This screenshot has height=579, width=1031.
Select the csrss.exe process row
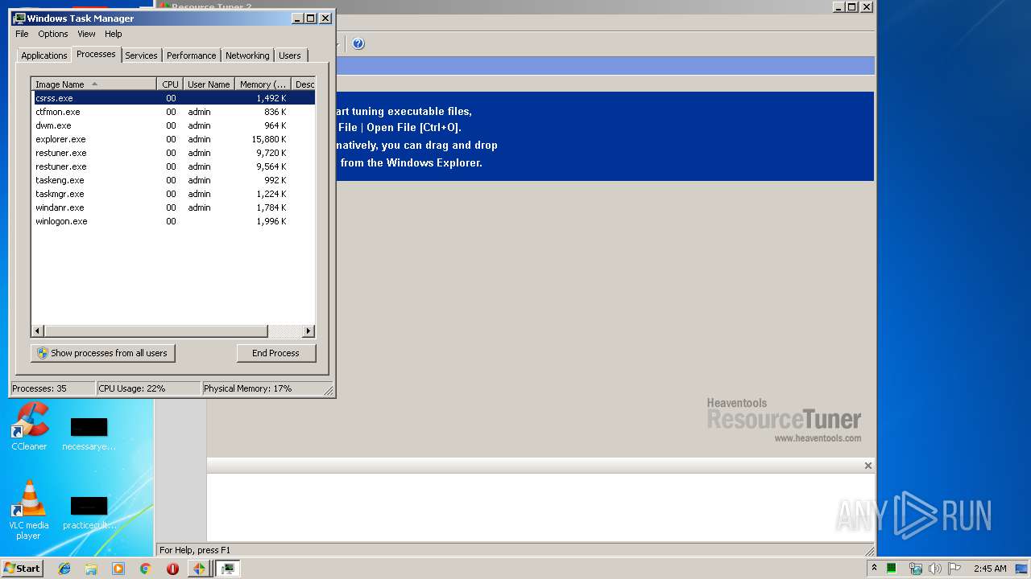(173, 98)
